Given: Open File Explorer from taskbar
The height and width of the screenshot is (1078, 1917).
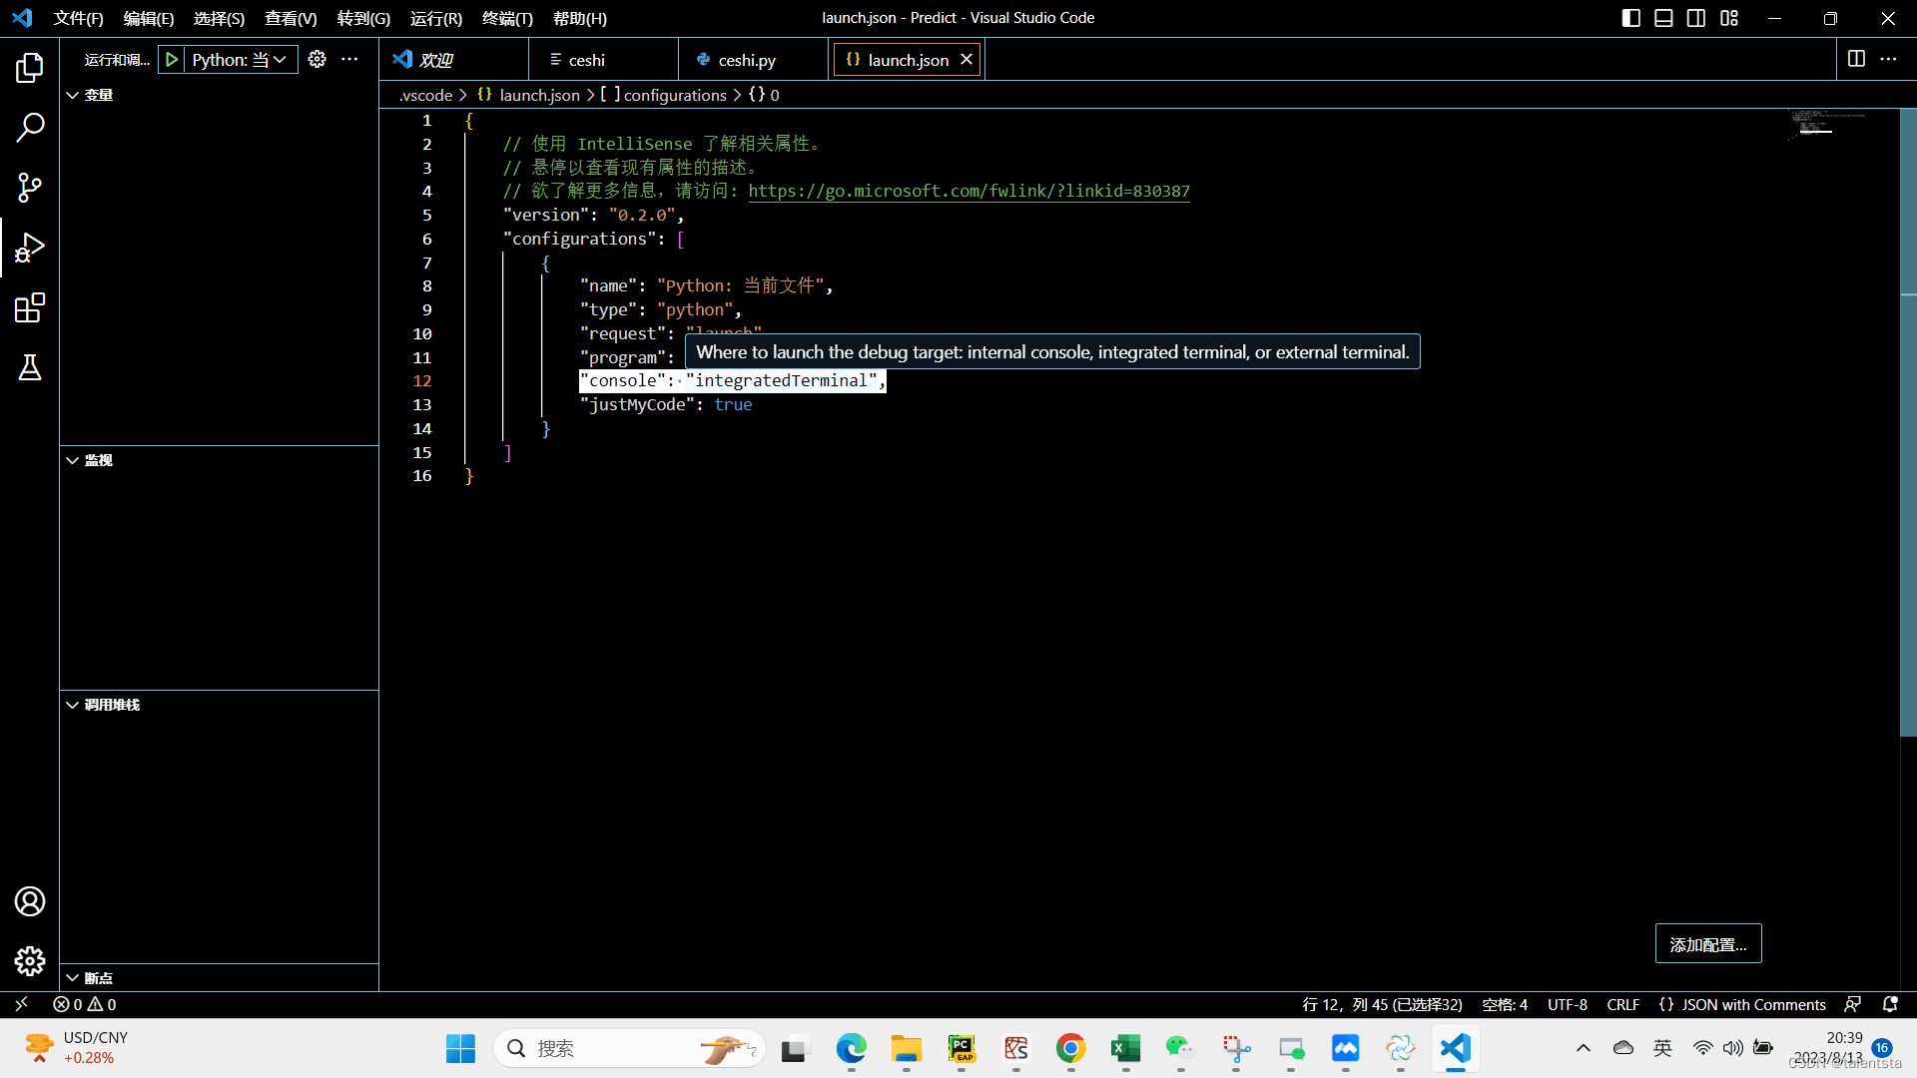Looking at the screenshot, I should point(906,1048).
